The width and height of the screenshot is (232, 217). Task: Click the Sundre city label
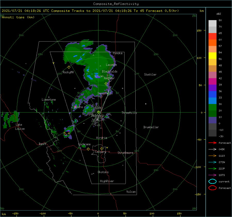[78, 107]
